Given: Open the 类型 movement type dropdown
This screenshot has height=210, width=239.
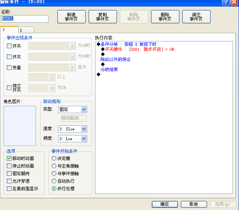Looking at the screenshot, I should (x=72, y=110).
